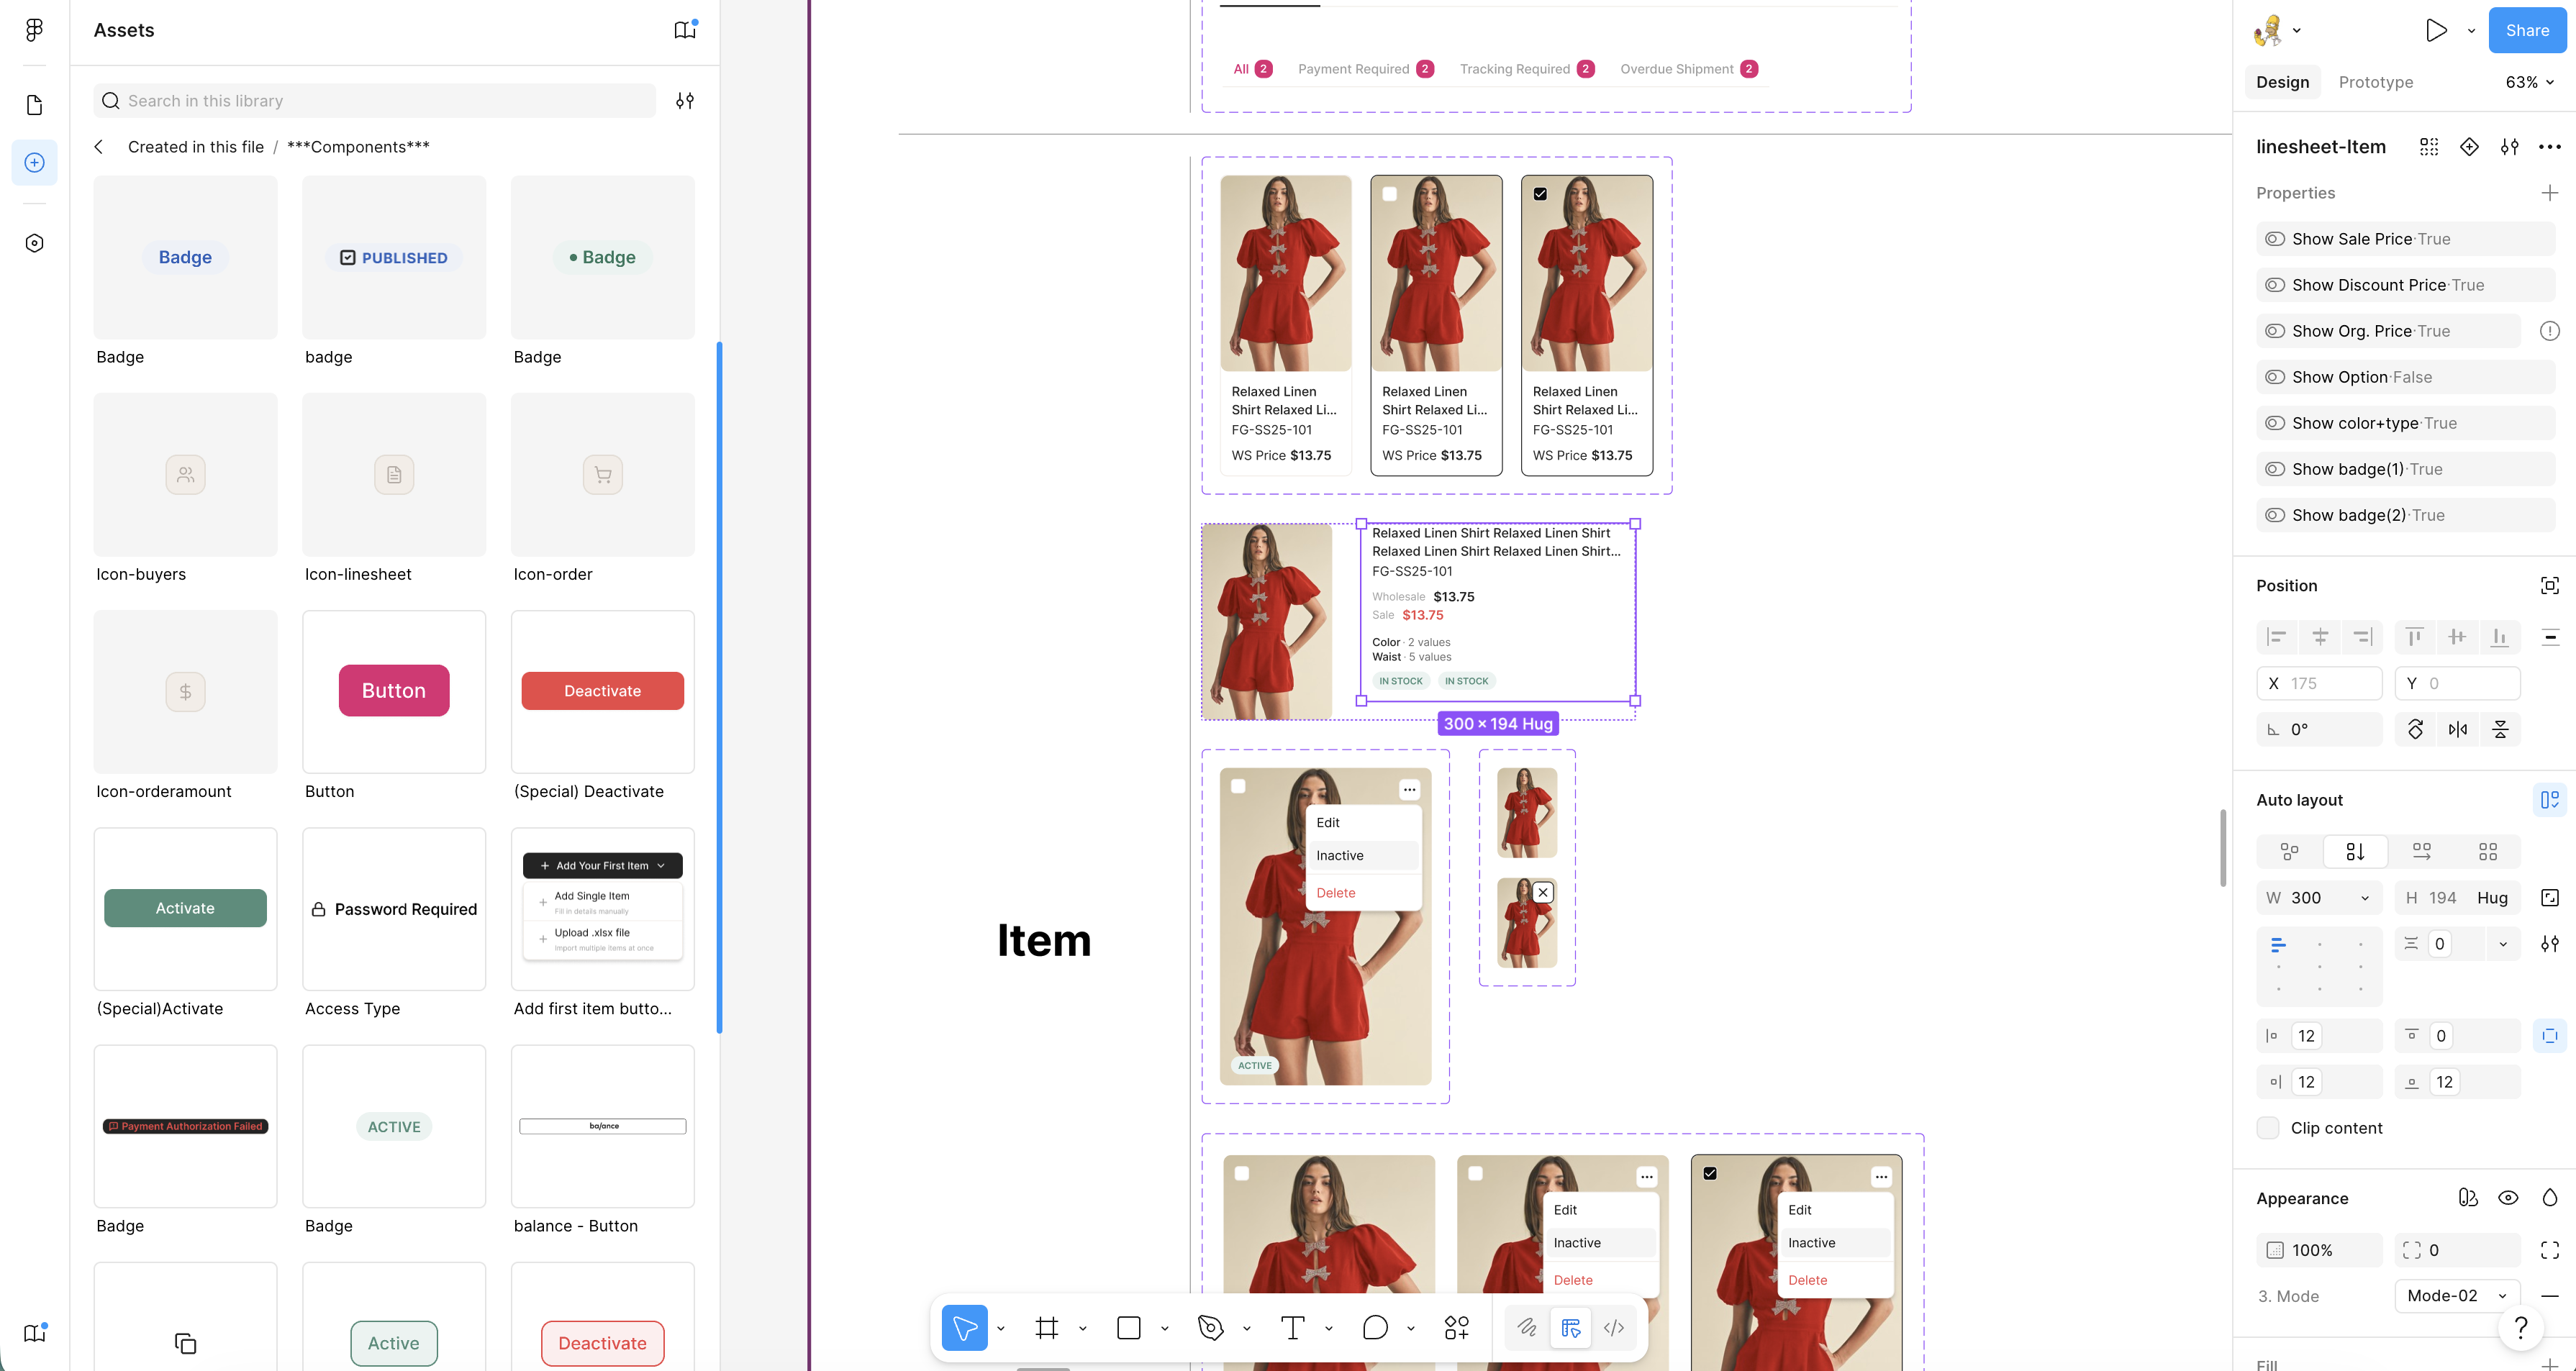Select the Pen tool
Viewport: 2576px width, 1371px height.
point(1210,1327)
